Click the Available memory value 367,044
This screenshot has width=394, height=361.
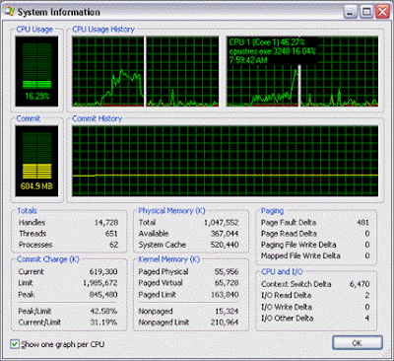[x=225, y=234]
